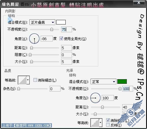Toggle the Invert checkbox (反相)

click(108, 125)
